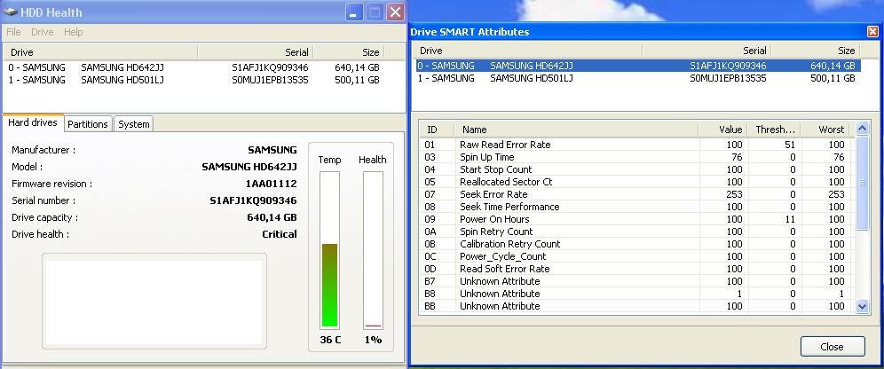Select SAMSUNG HD501LJ drive in HDD Health list

(195, 80)
